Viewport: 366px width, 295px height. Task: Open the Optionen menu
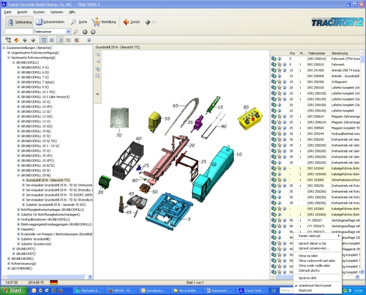click(57, 12)
